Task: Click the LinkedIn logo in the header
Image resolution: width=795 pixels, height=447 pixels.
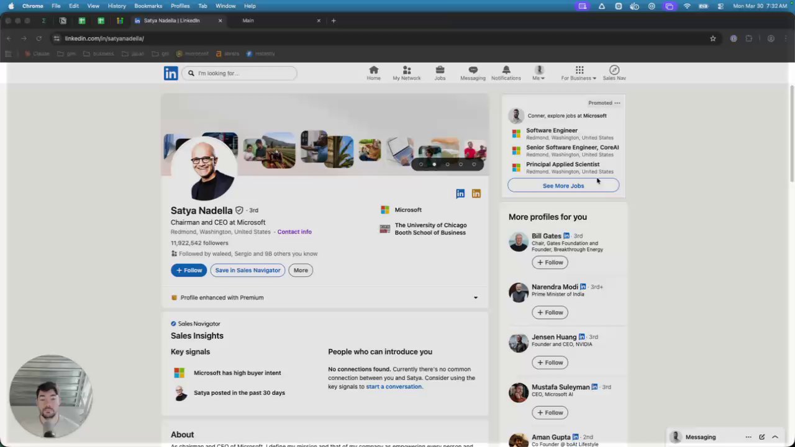Action: click(171, 73)
